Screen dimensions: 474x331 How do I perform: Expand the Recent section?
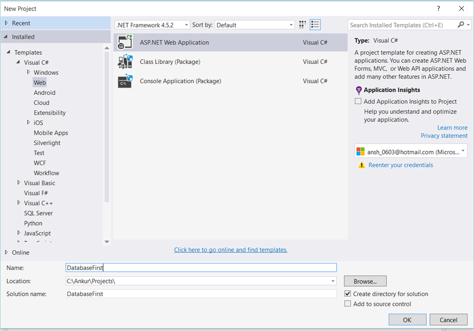click(6, 23)
